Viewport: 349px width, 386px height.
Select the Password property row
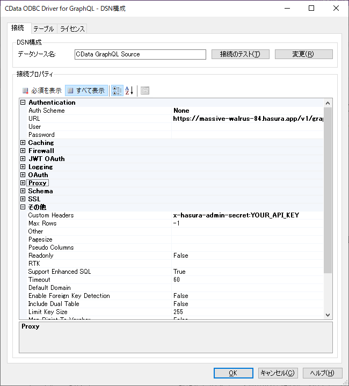point(176,135)
